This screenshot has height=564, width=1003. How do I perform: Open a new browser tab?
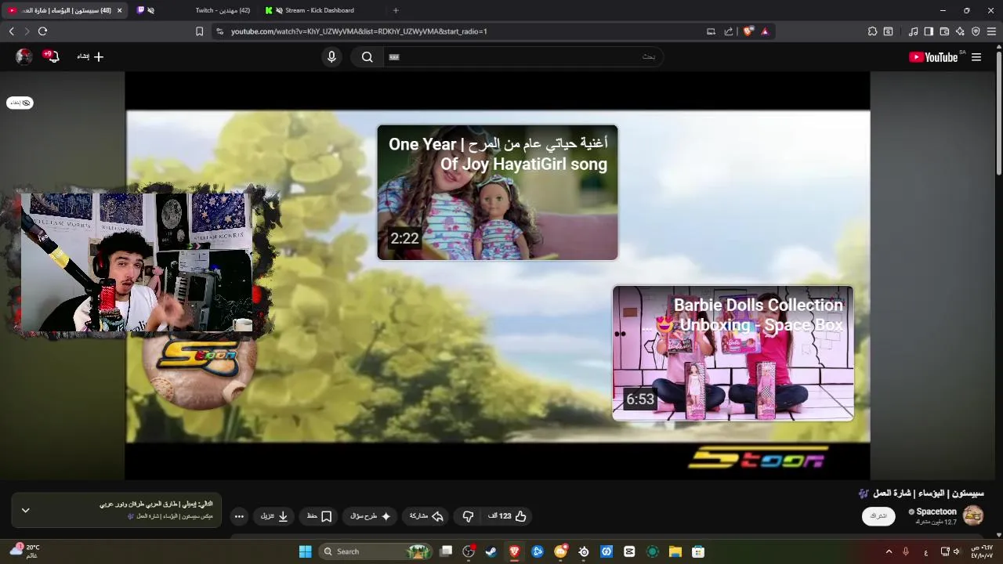396,10
